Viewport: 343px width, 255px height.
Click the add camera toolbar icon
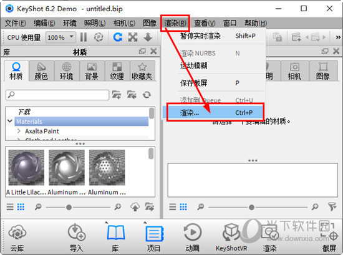point(296,37)
